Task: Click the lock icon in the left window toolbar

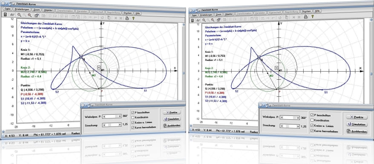Action: click(x=37, y=15)
